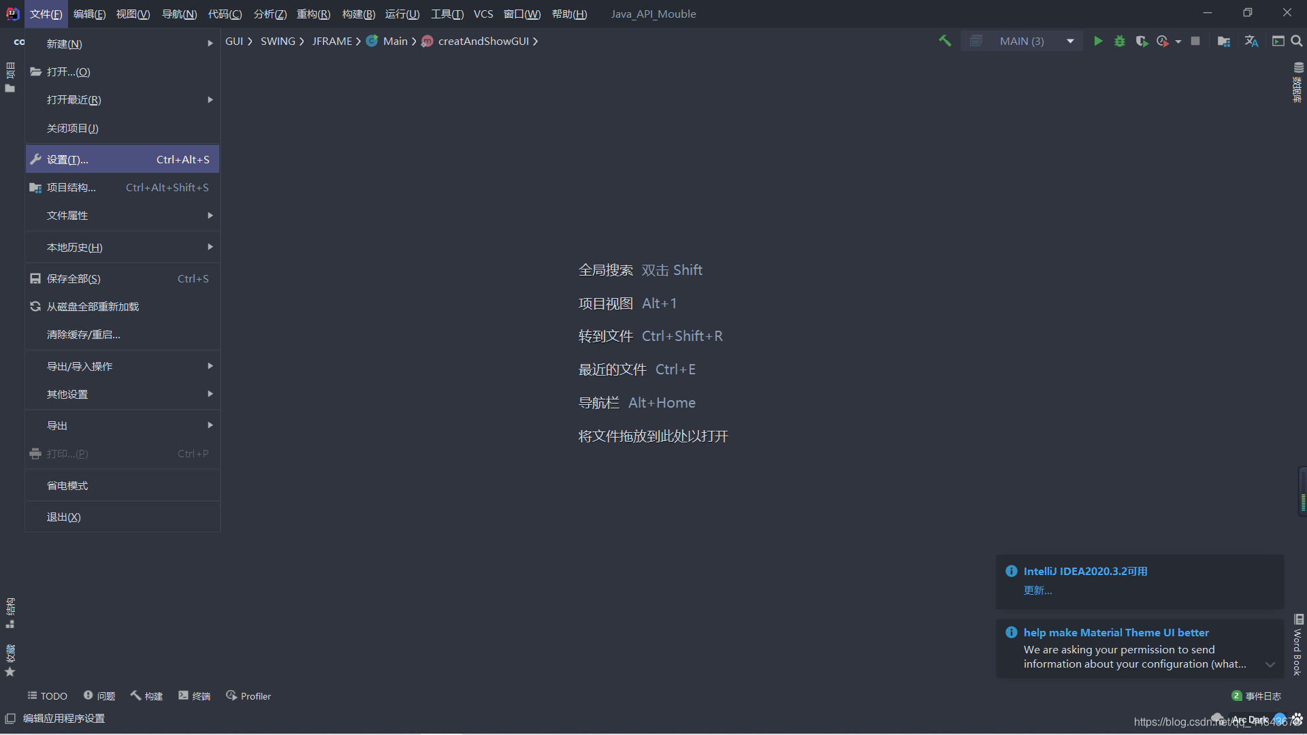Click the IntelliJ IDEA2020.3.2可用 notification title
This screenshot has height=735, width=1307.
[1085, 571]
